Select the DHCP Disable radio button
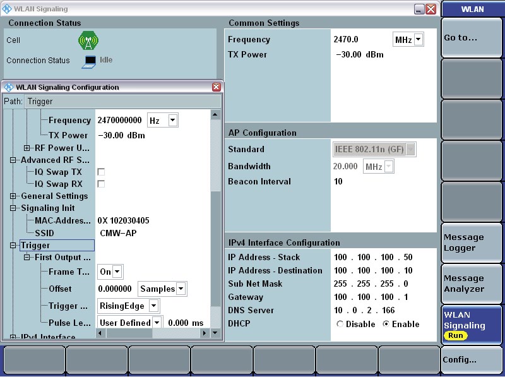The width and height of the screenshot is (505, 377). point(340,324)
